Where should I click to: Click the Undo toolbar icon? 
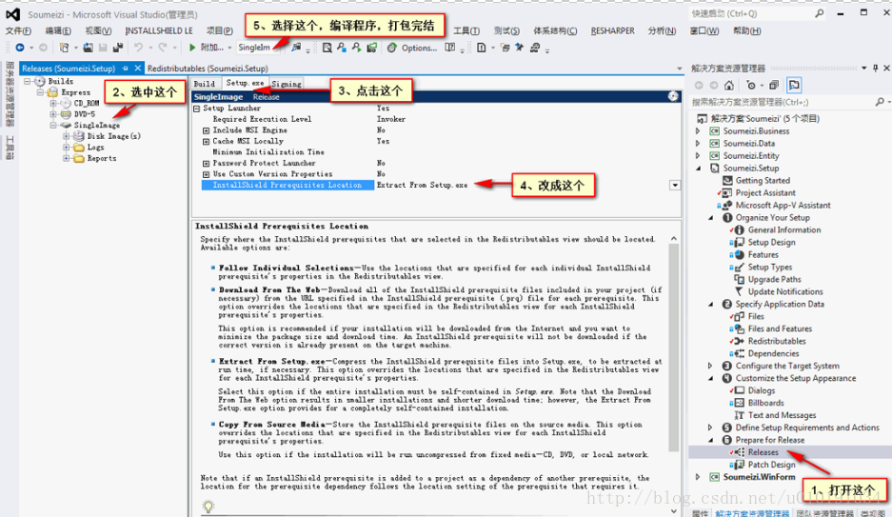point(138,48)
